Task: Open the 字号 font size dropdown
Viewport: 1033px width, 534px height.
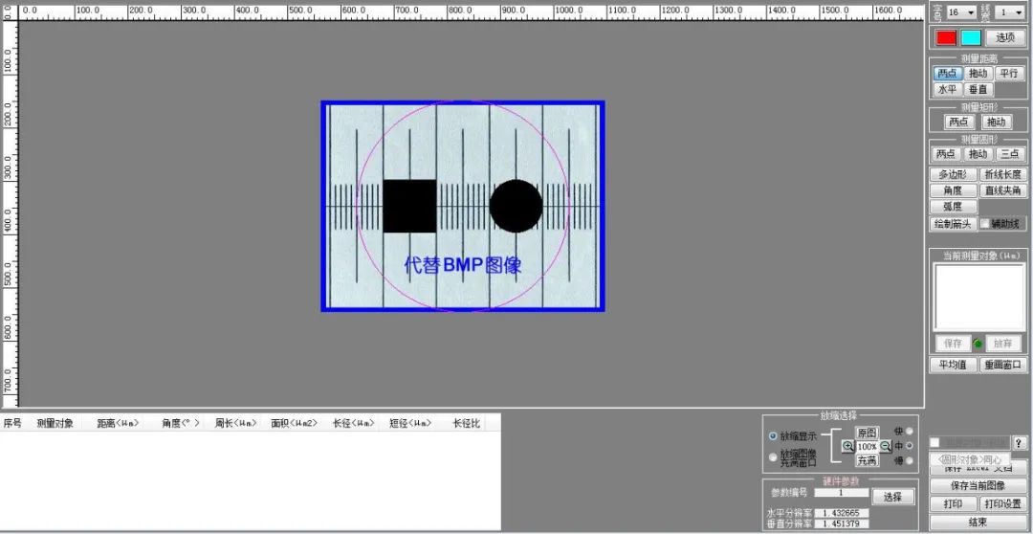Action: pos(961,12)
